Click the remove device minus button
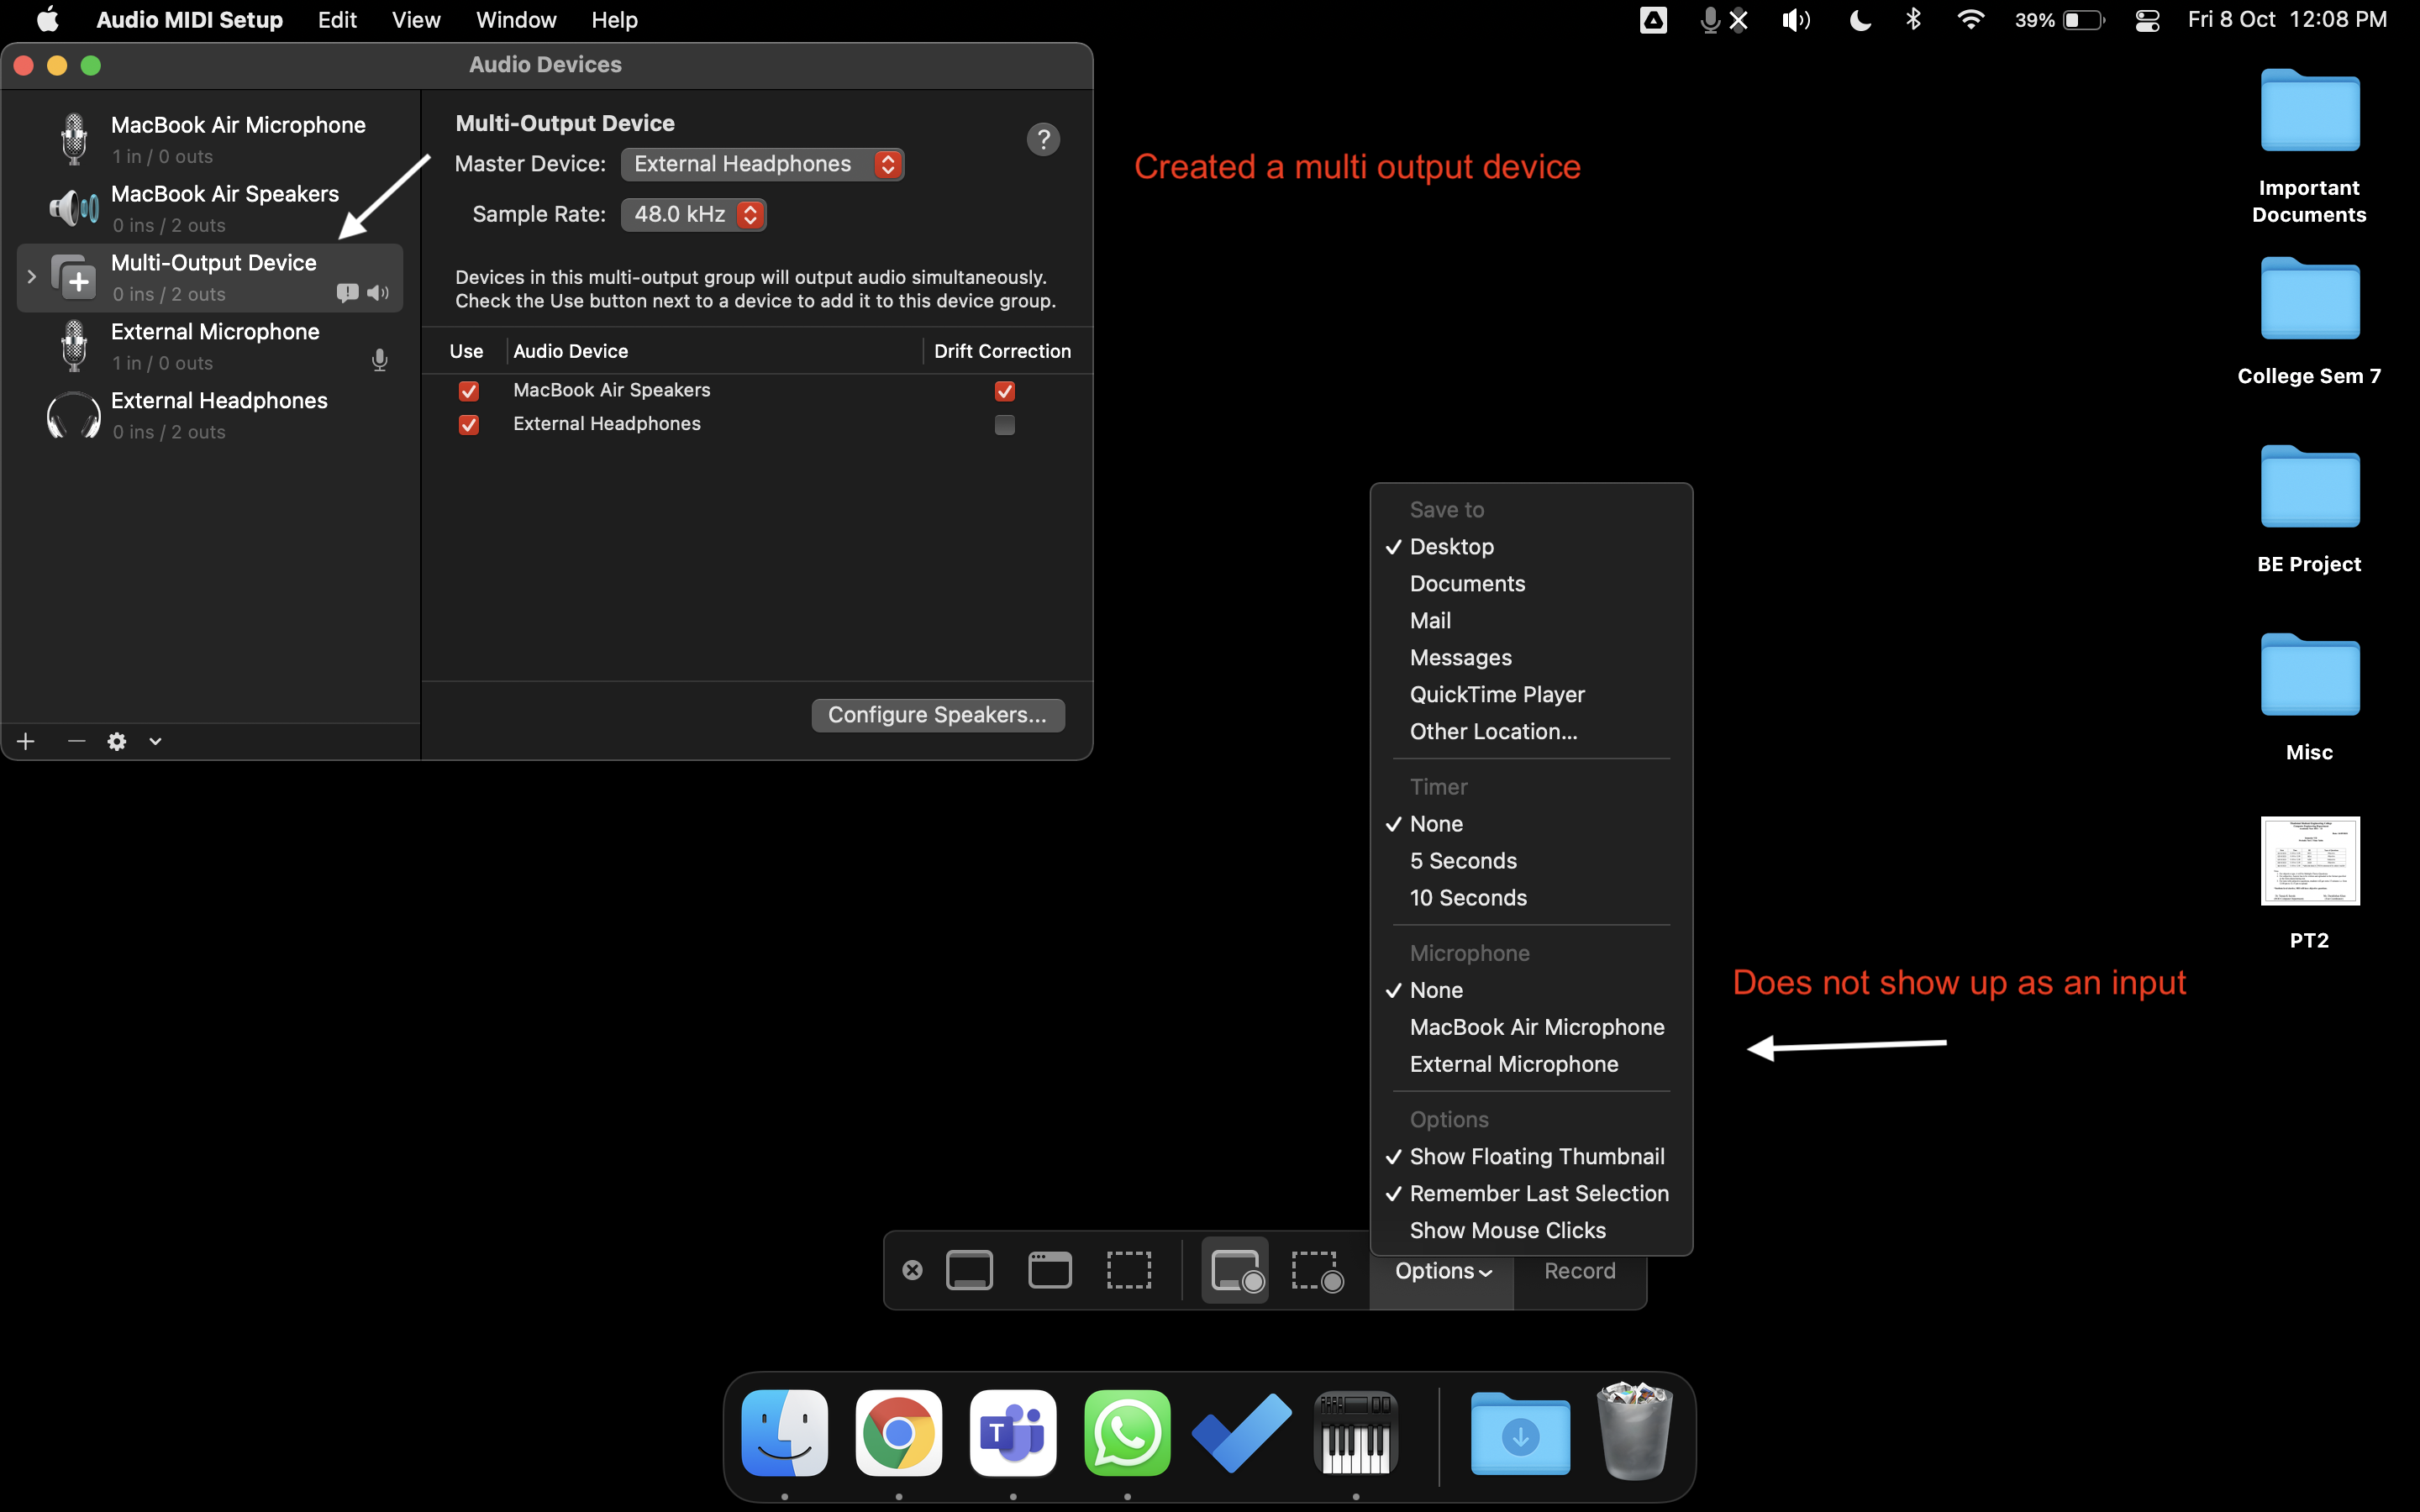 [76, 741]
